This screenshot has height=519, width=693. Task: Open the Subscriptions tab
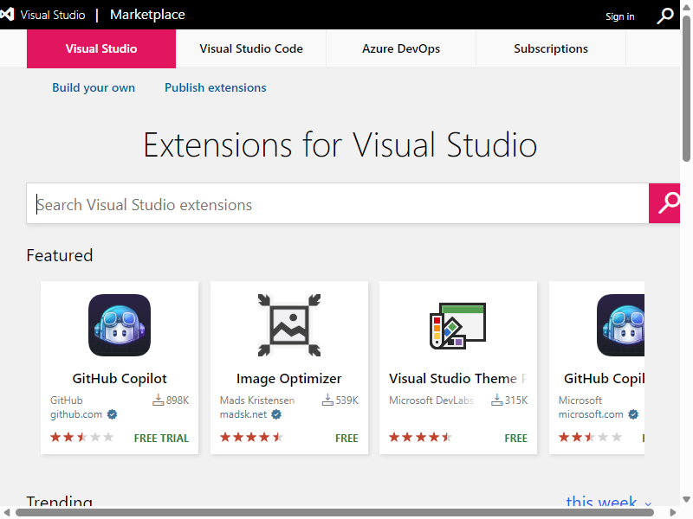click(551, 48)
